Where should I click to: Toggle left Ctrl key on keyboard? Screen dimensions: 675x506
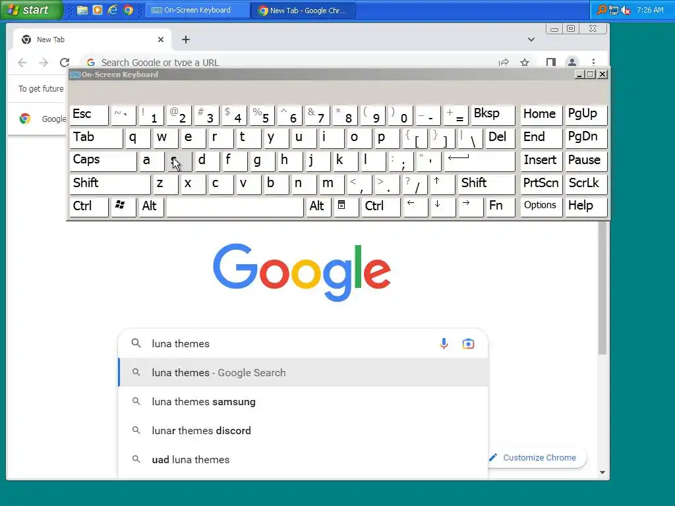pyautogui.click(x=89, y=207)
